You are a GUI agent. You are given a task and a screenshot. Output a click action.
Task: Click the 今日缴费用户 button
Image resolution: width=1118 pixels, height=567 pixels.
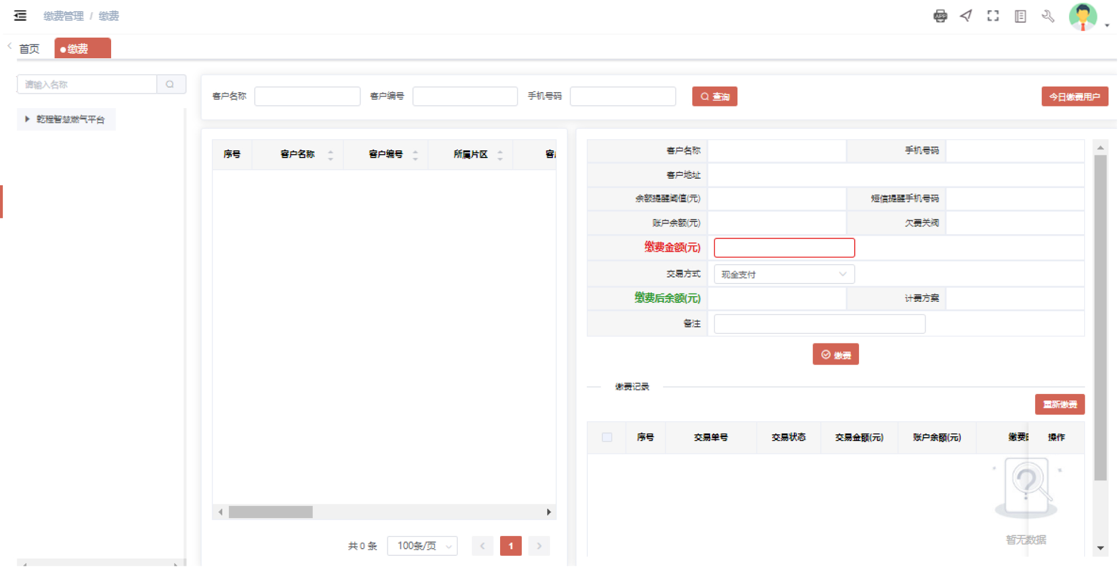tap(1074, 97)
